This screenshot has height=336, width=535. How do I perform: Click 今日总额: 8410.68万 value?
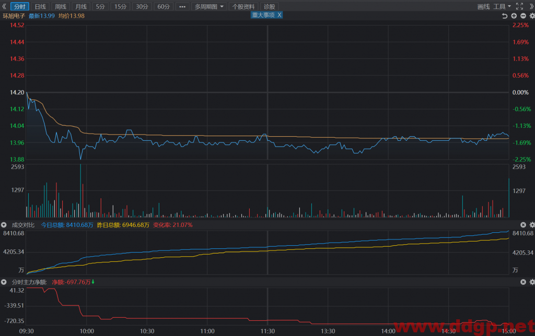pos(67,225)
